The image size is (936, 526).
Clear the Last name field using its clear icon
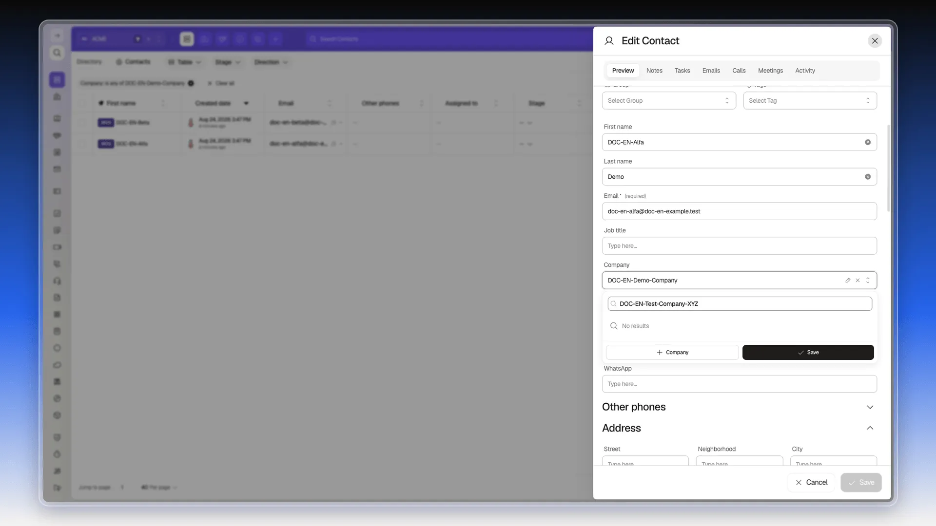click(868, 177)
